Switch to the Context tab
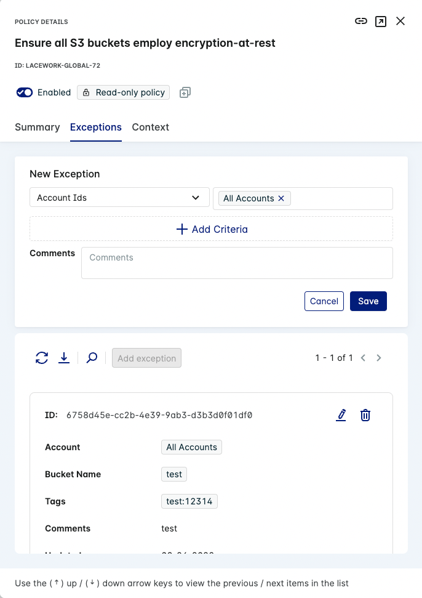This screenshot has width=422, height=598. 151,127
